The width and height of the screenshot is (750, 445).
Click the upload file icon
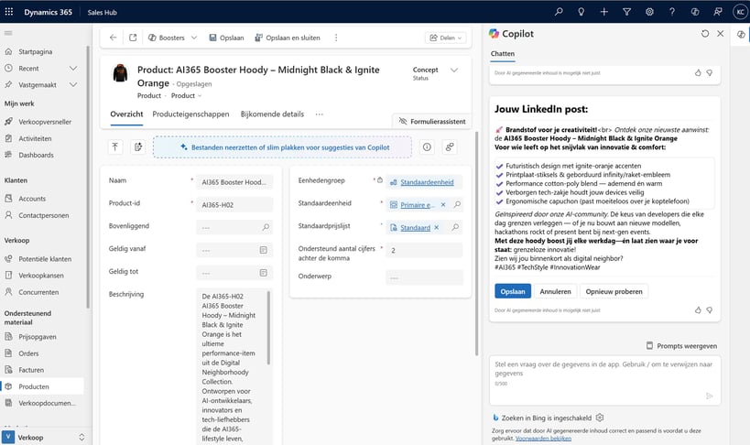click(115, 147)
